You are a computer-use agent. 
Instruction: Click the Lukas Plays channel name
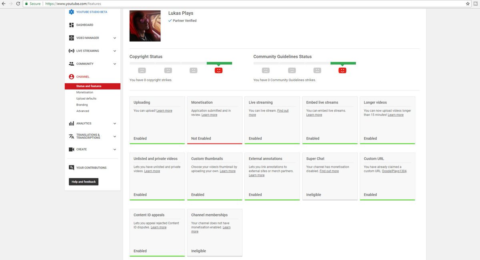tap(181, 13)
